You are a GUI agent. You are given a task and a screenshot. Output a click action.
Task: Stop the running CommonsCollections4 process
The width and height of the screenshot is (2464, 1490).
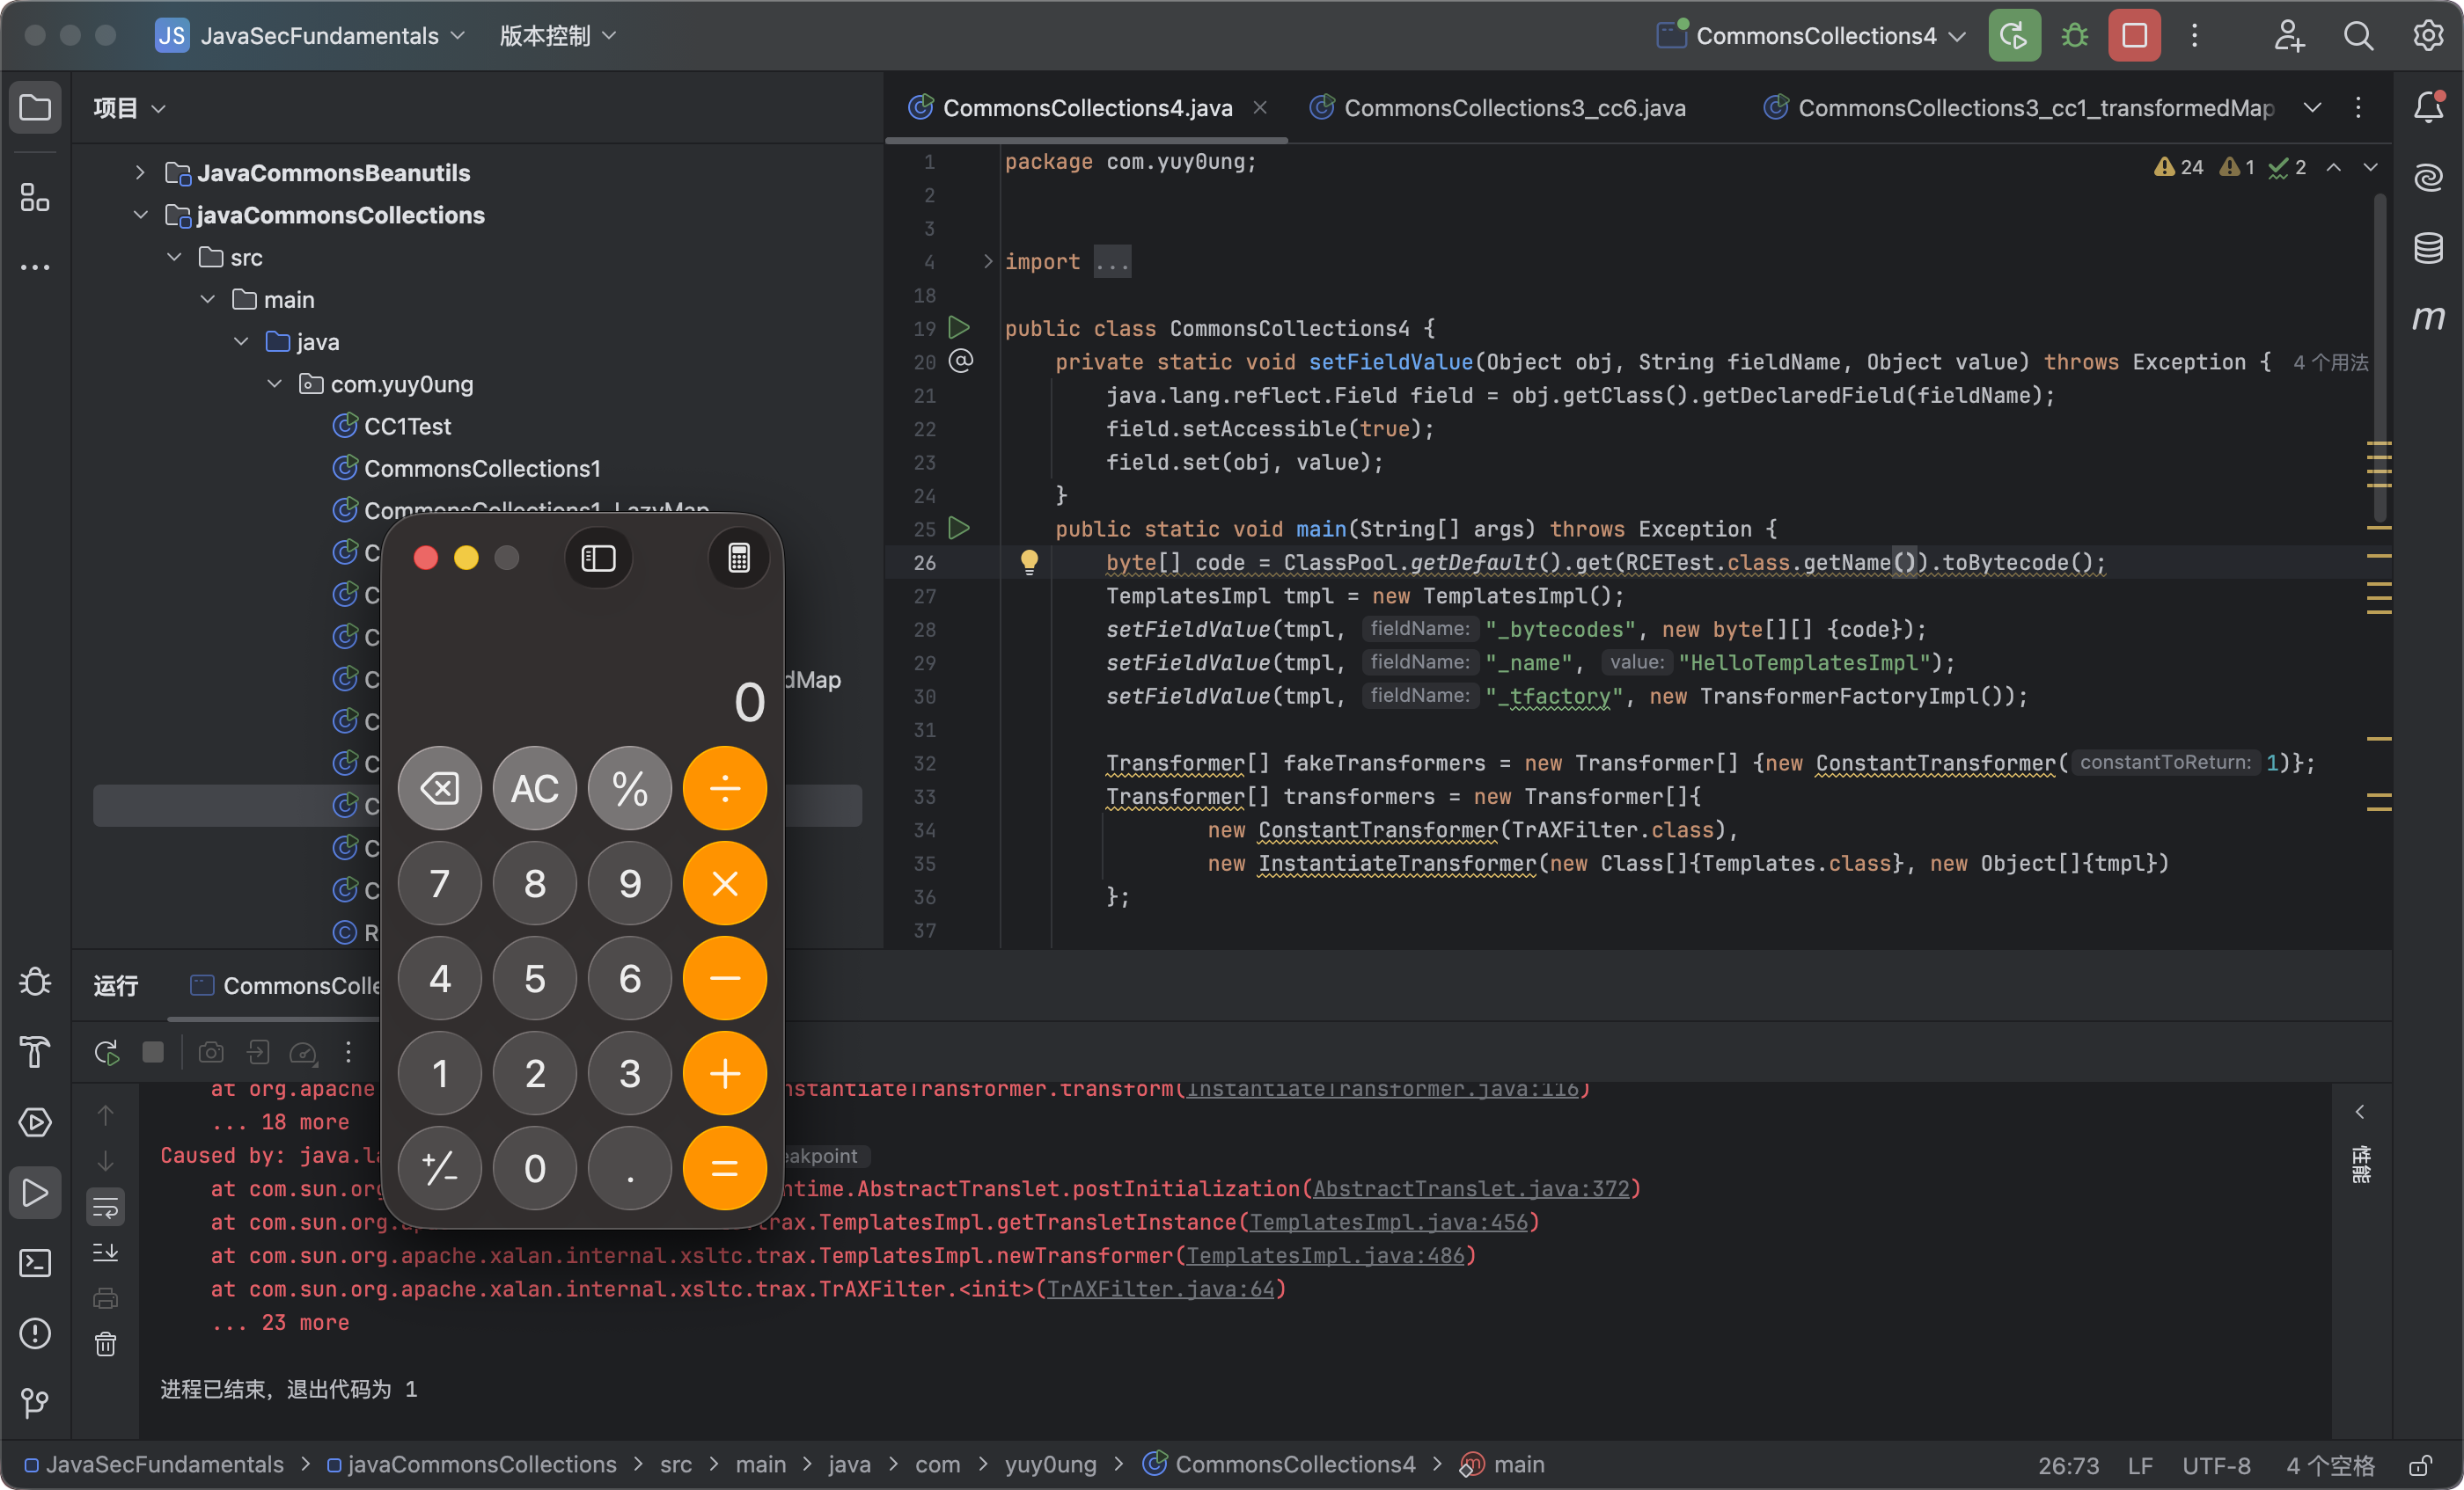point(2134,36)
